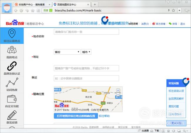Open the address bar dropdown arrow

(x=179, y=11)
